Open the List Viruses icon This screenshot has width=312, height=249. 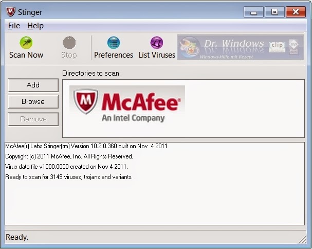[157, 43]
